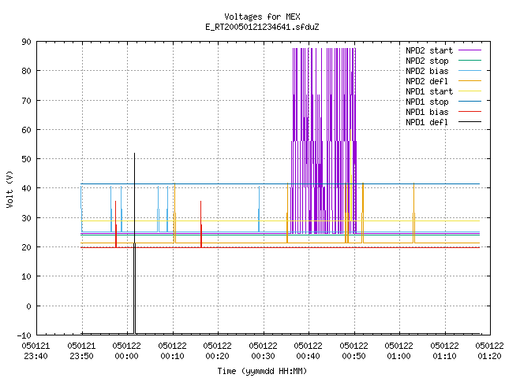
Task: Click the 'Time (yymmdd HH:MM)' x-axis label
Action: pos(262,371)
